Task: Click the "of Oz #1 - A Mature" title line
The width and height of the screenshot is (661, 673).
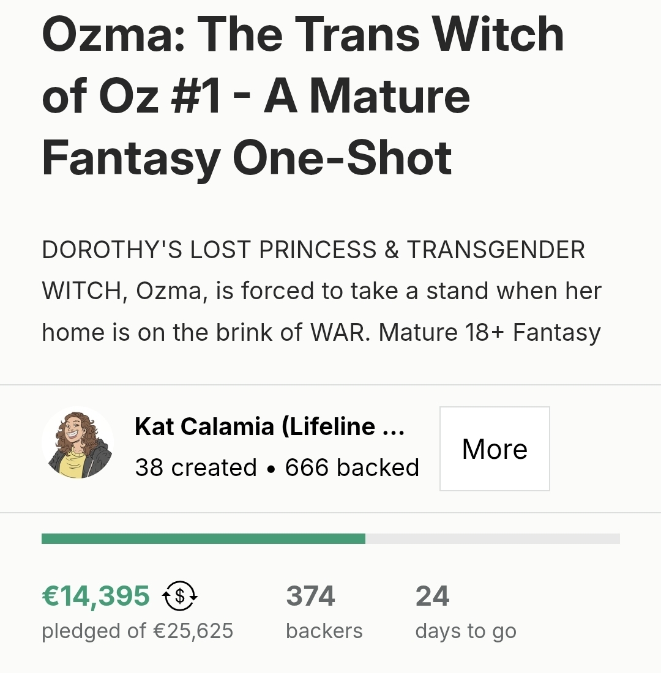Action: tap(256, 96)
